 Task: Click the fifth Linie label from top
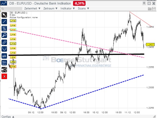click(13, 39)
